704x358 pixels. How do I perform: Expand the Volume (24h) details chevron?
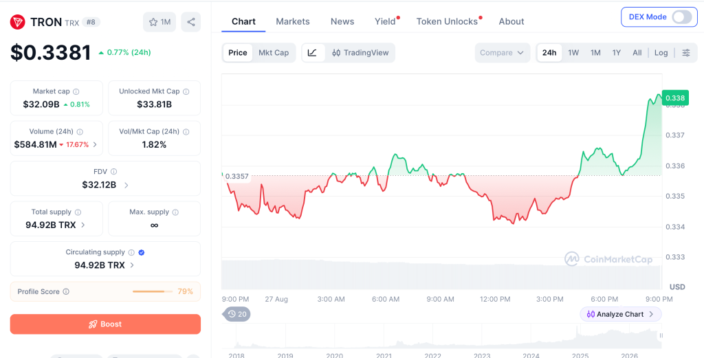point(95,144)
